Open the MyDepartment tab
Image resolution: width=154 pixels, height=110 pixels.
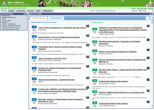tap(47, 11)
